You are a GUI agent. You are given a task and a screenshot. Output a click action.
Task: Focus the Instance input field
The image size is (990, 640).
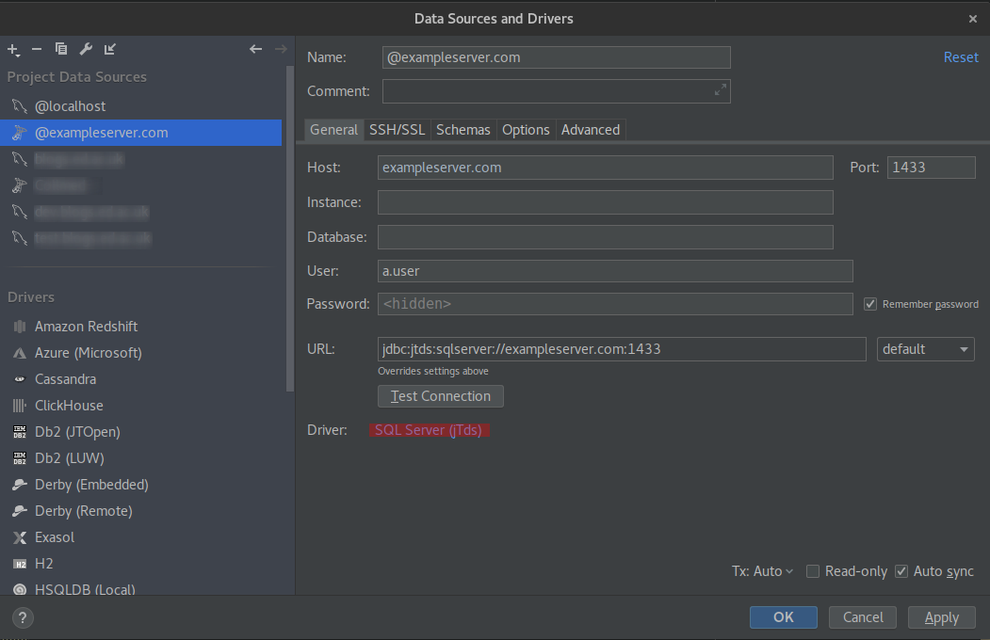pos(606,202)
